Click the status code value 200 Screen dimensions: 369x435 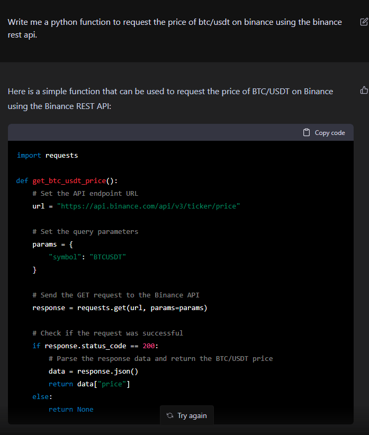(x=148, y=346)
